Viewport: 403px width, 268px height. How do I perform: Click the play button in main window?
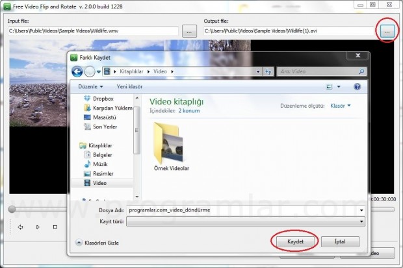pos(38,227)
